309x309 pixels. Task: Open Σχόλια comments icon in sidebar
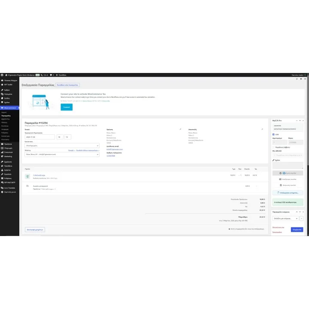pos(2,102)
